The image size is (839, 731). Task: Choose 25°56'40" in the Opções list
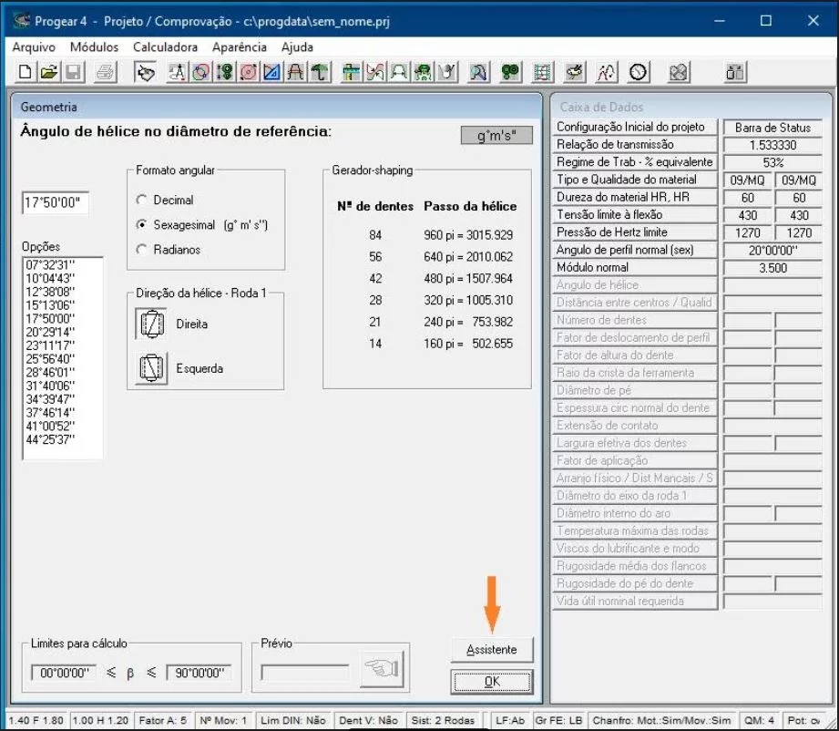(x=50, y=359)
